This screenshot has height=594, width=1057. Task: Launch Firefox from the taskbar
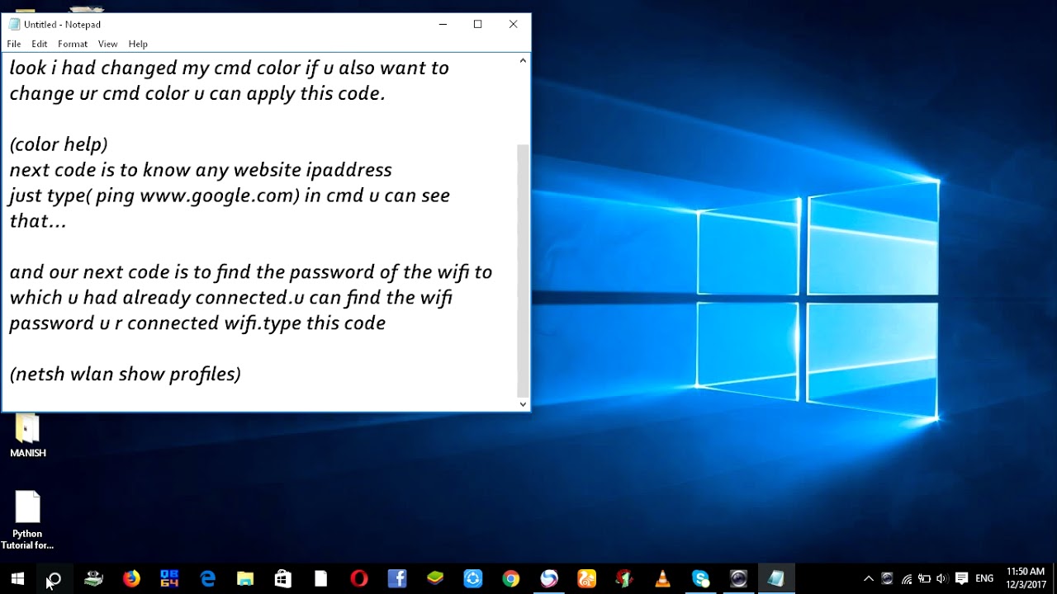(x=131, y=578)
